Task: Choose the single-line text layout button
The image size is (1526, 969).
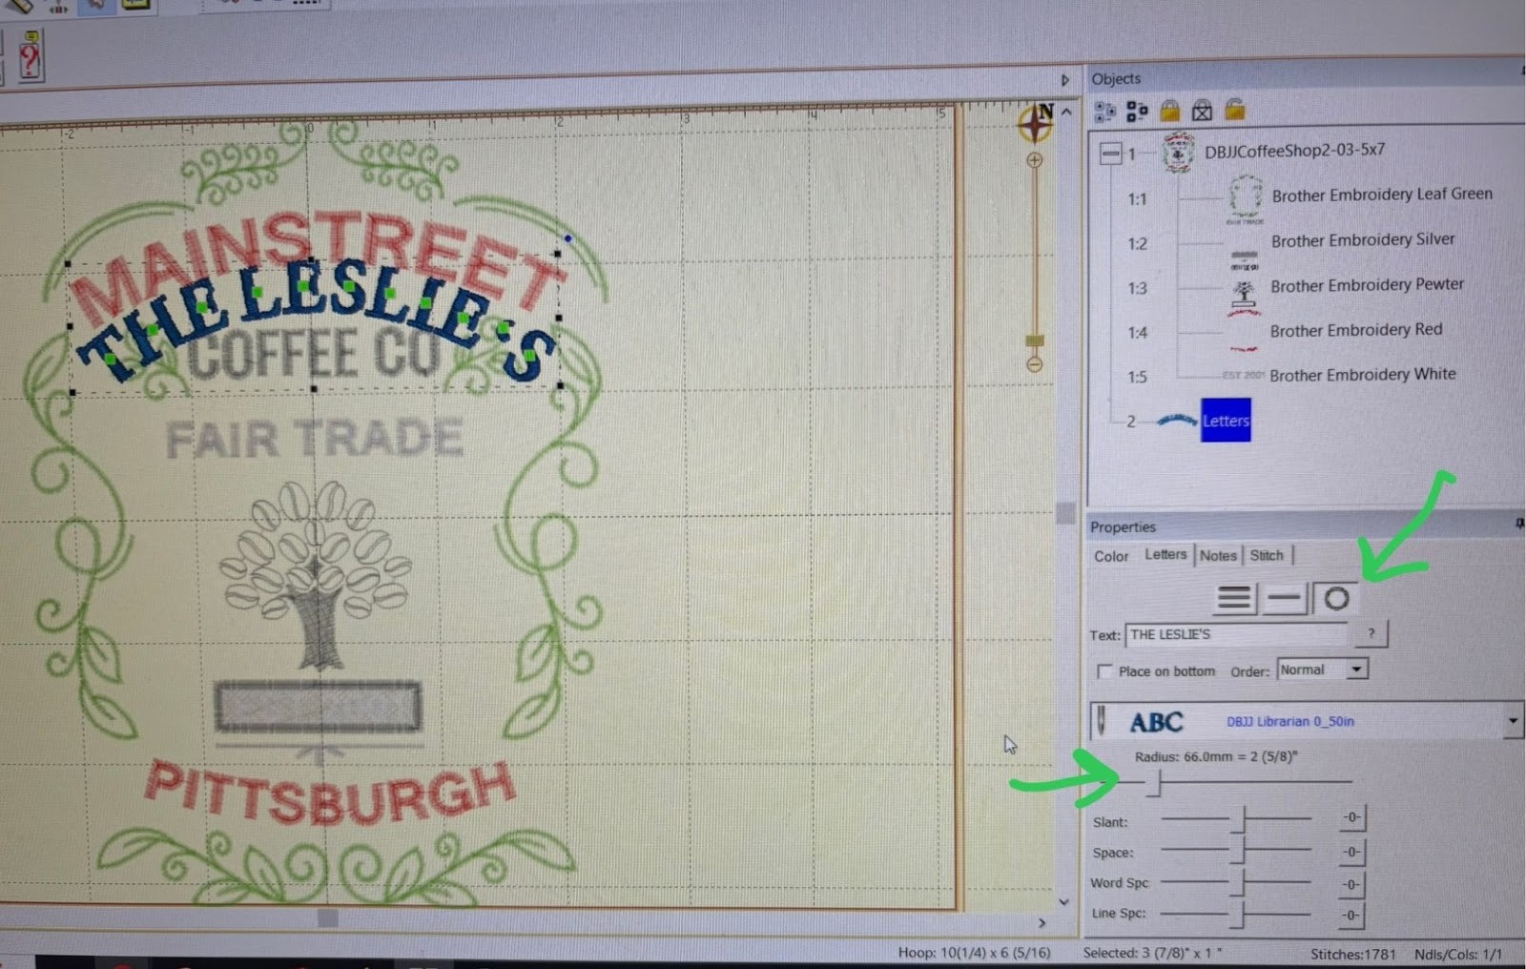Action: (x=1285, y=599)
